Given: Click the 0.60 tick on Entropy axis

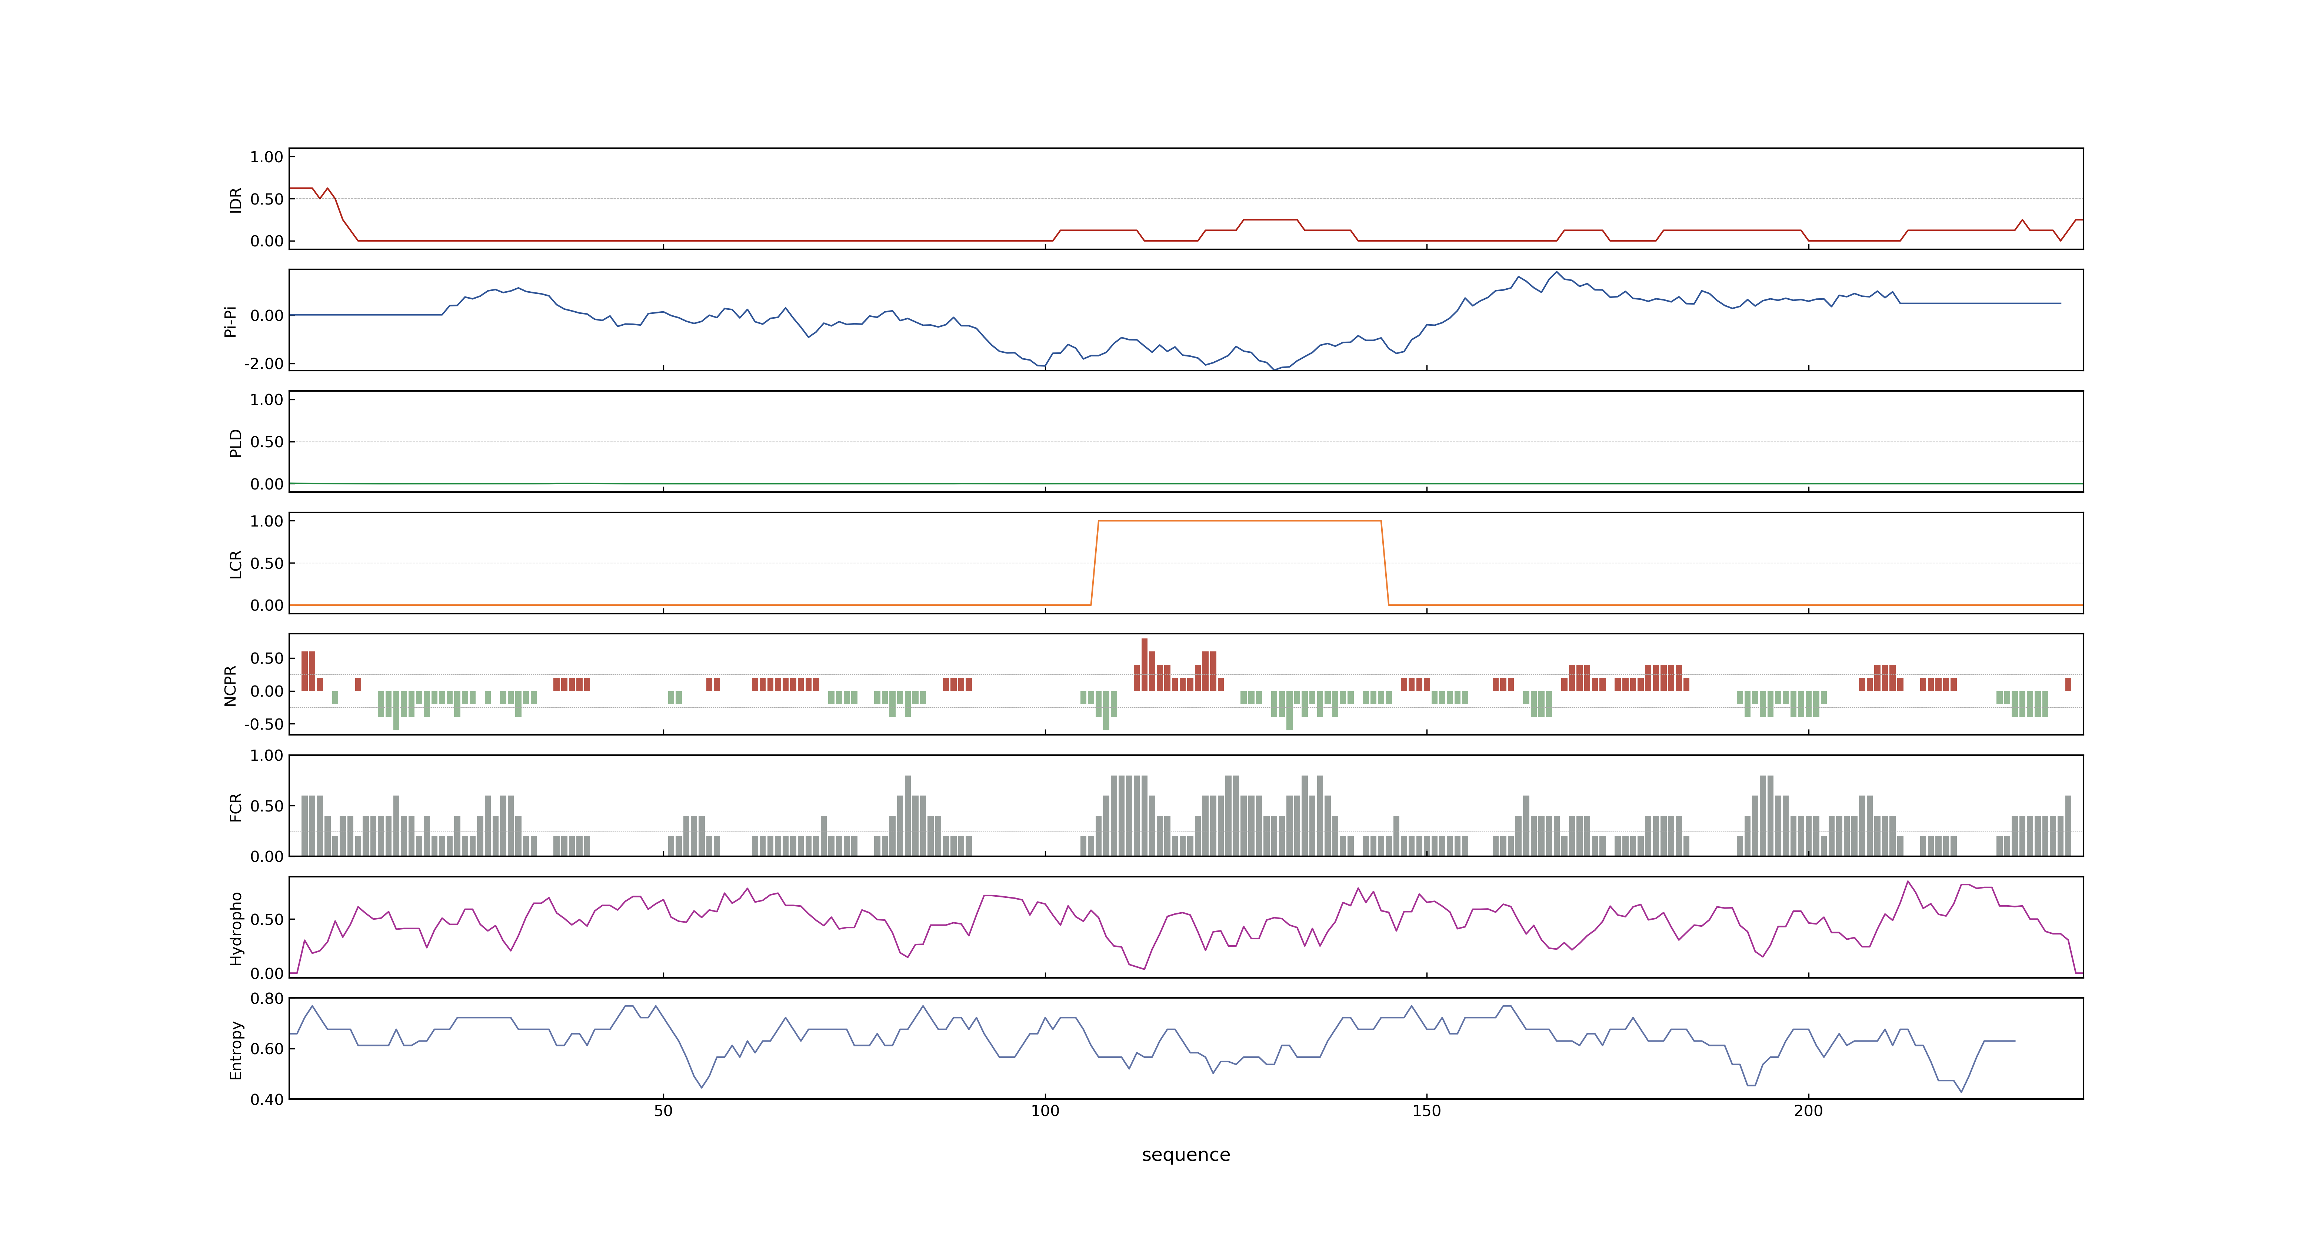Looking at the screenshot, I should (x=267, y=1049).
